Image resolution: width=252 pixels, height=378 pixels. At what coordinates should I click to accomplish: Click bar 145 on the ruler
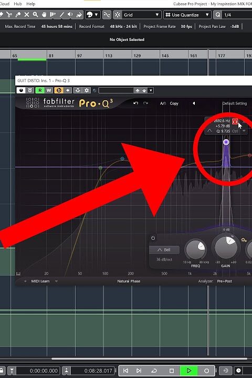click(x=165, y=56)
